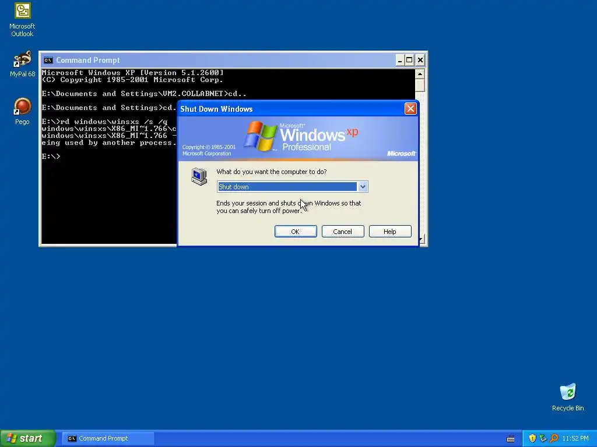Screen dimensions: 597x447
Task: Open the Microsoft Outlook desktop icon
Action: (22, 20)
